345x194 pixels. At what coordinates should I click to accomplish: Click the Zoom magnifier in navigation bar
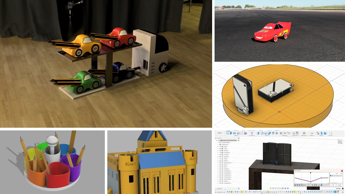(x=278, y=188)
